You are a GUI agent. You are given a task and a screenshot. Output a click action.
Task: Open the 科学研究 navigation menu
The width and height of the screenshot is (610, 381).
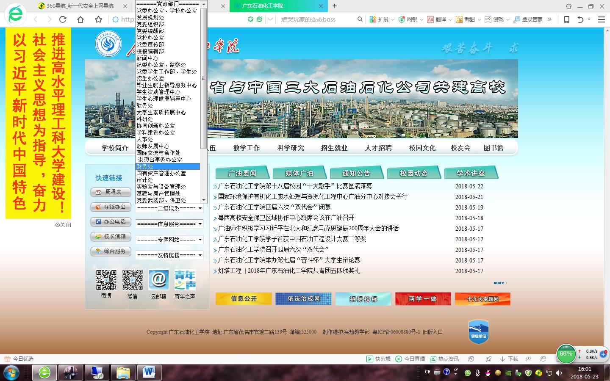(x=291, y=148)
